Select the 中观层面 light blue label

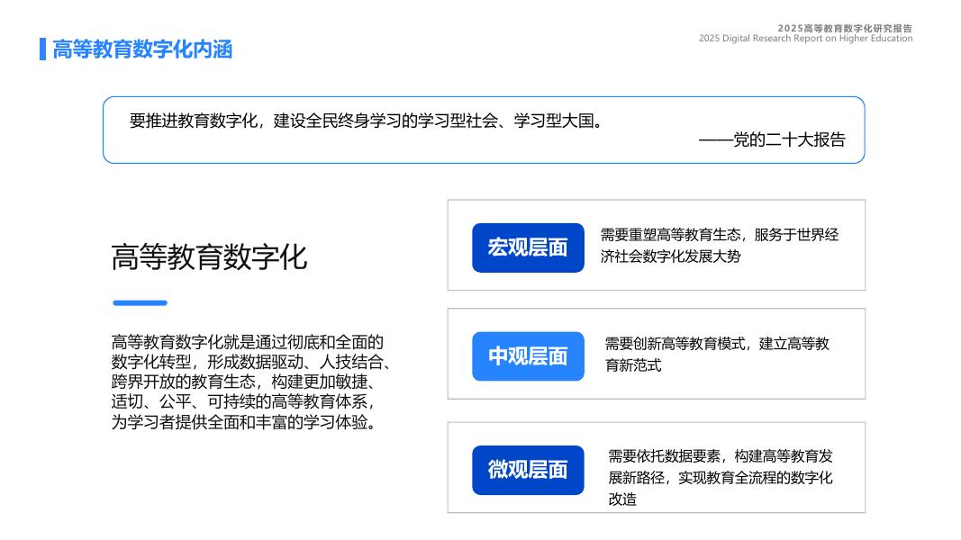click(528, 356)
